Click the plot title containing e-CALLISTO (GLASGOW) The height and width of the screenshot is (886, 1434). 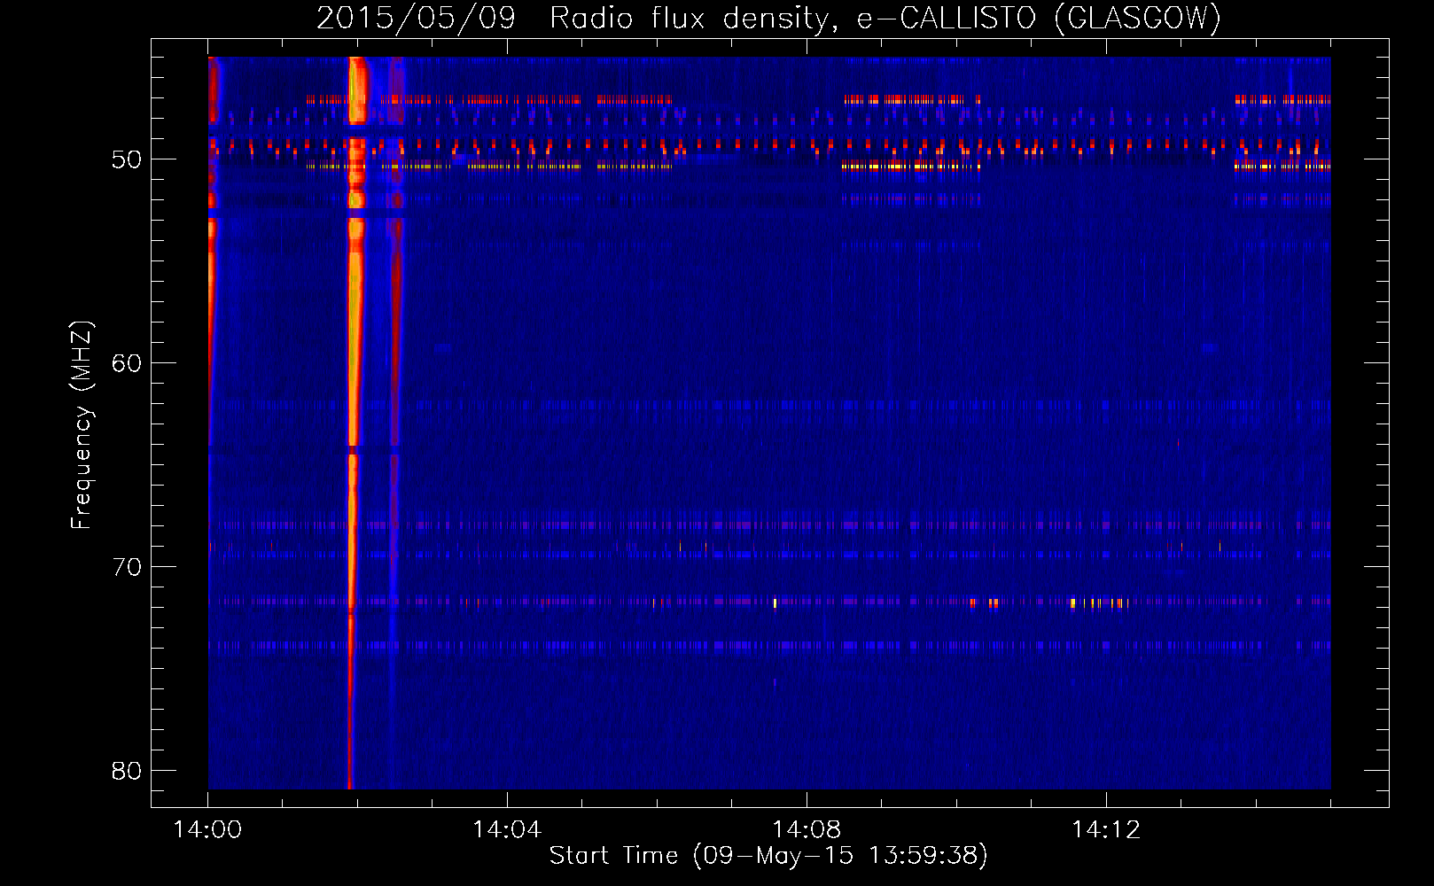(x=768, y=18)
